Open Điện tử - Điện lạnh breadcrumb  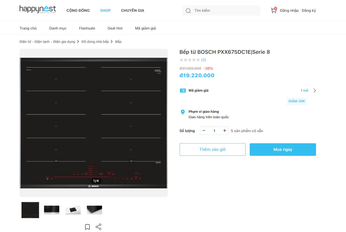coord(47,41)
